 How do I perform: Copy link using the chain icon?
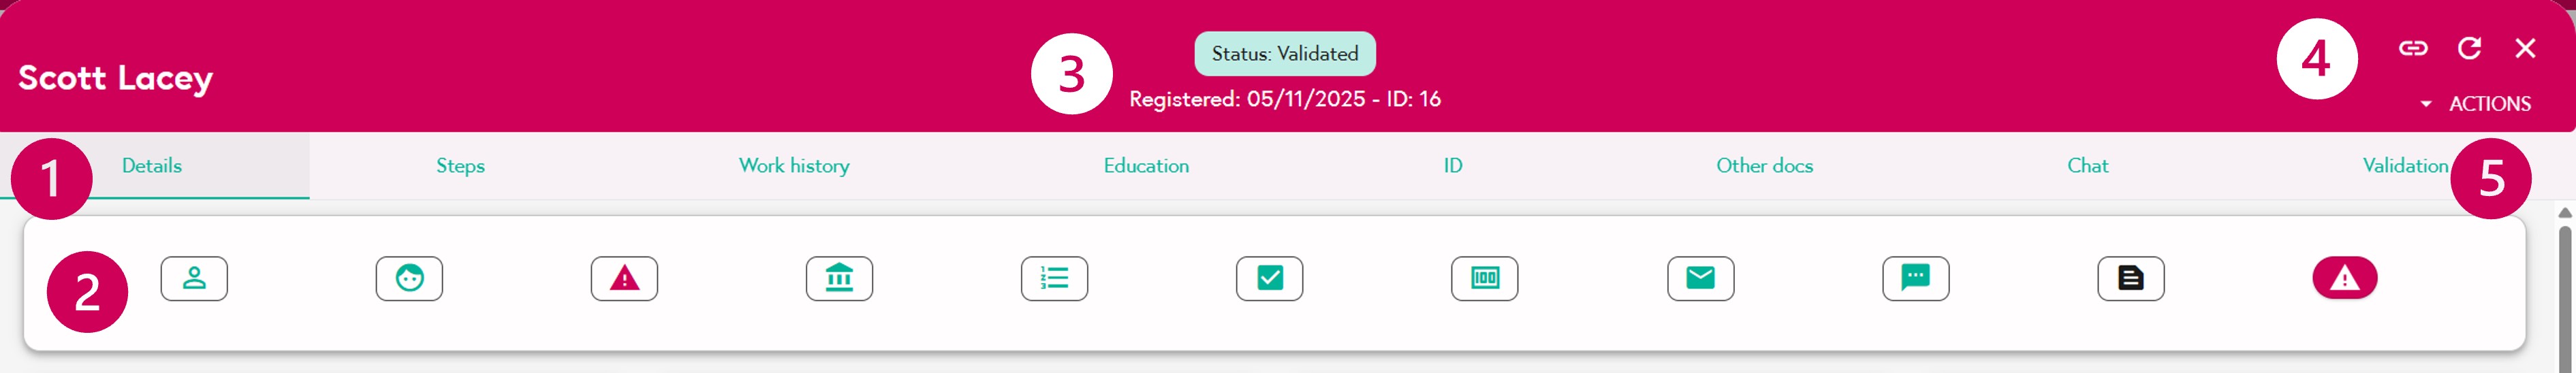pos(2413,48)
